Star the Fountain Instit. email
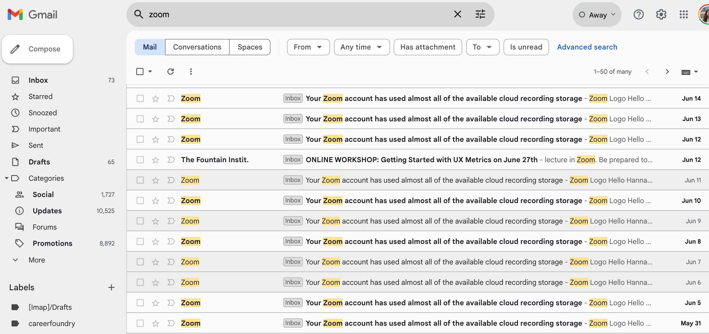 (x=155, y=160)
